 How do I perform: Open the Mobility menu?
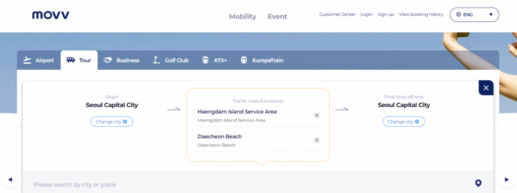(242, 17)
